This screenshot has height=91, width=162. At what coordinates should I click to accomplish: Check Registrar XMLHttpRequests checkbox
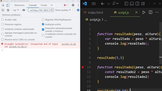43,20
